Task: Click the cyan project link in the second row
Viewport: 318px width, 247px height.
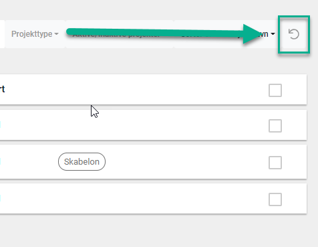Action: coord(0,125)
